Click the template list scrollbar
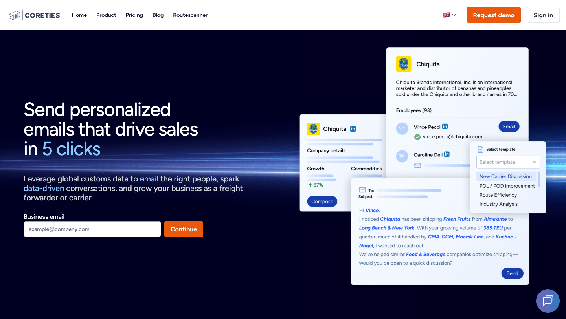Screen dimensions: 566x319 coord(539,179)
